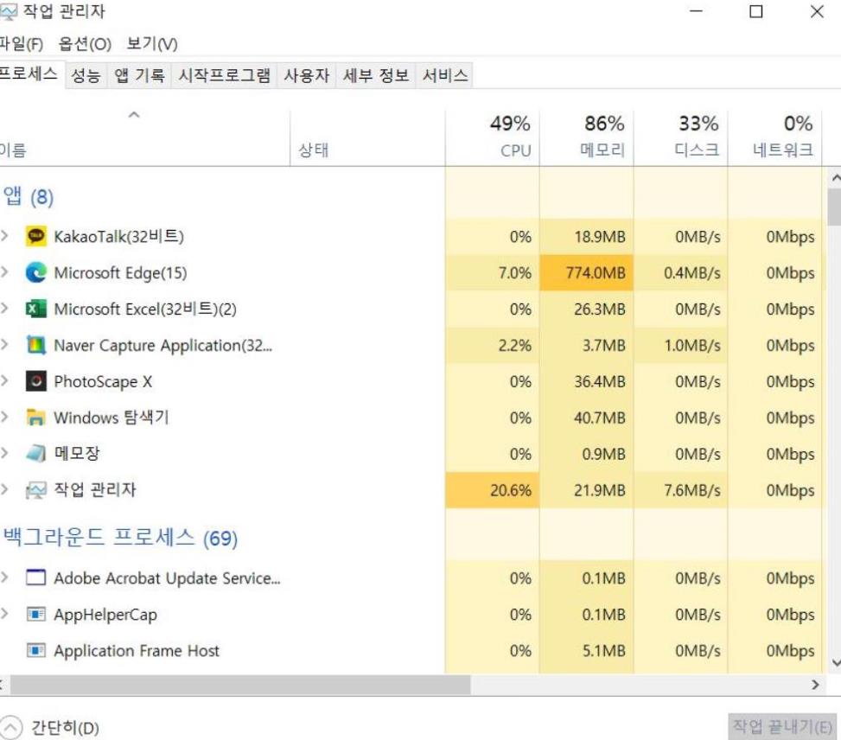
Task: Expand the PhotoScape X process row
Action: pos(4,381)
